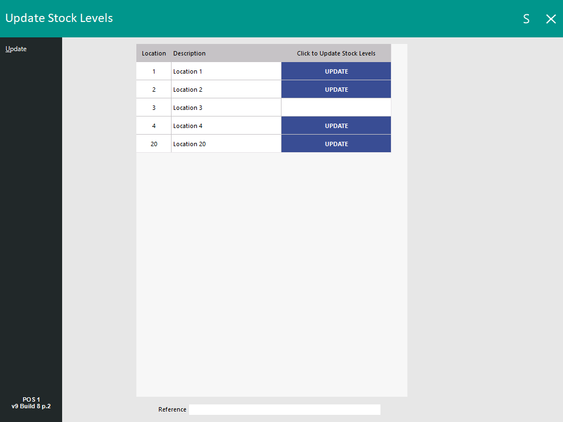Click location number 20 cell
The width and height of the screenshot is (563, 422).
154,144
